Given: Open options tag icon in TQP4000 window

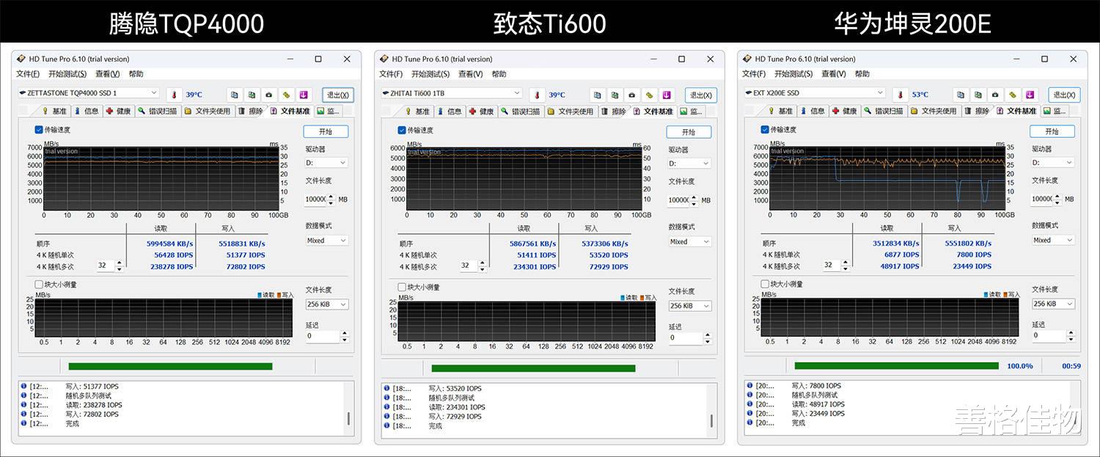Looking at the screenshot, I should pyautogui.click(x=286, y=95).
